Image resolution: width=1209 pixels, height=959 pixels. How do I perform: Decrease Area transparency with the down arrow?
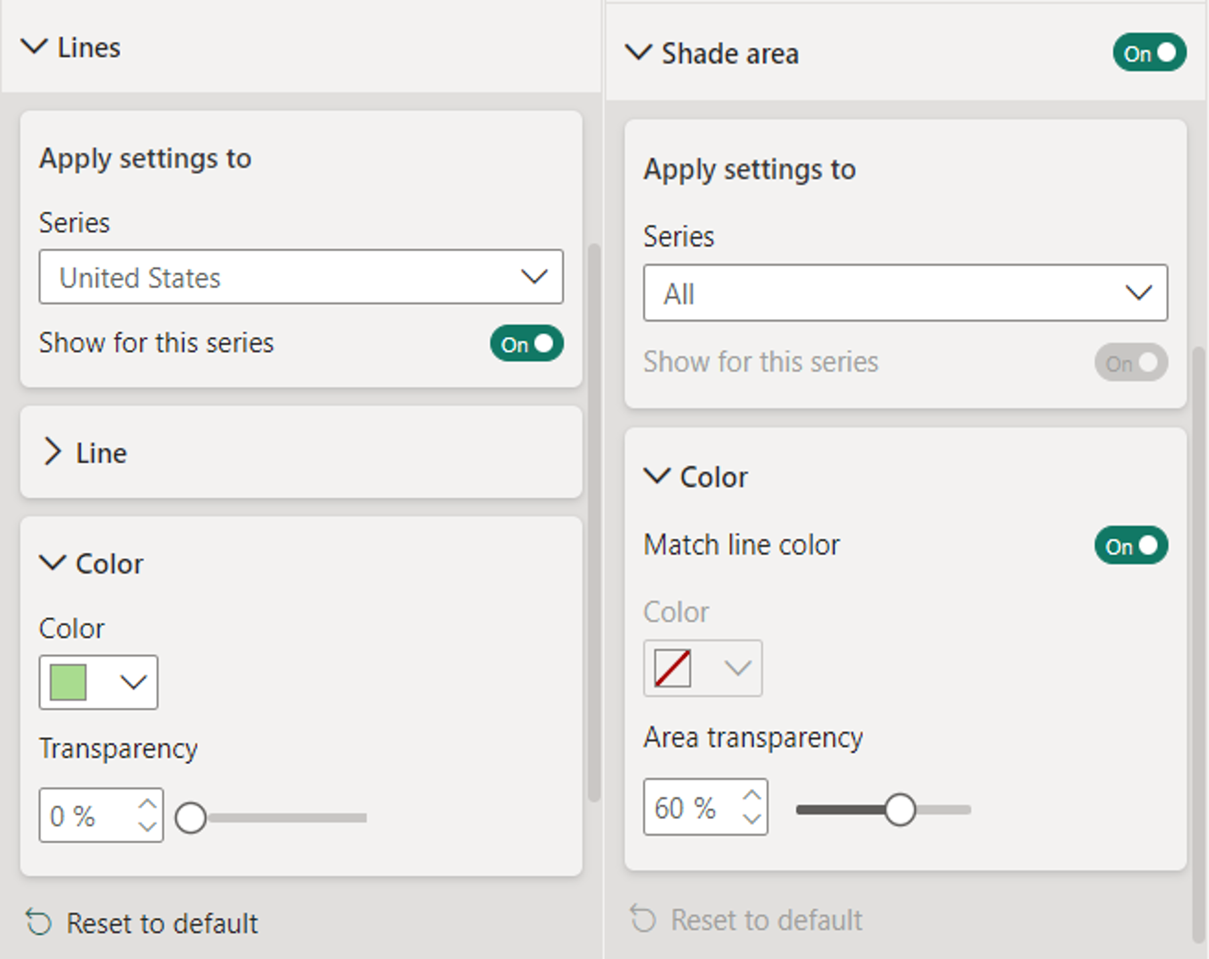click(x=752, y=818)
